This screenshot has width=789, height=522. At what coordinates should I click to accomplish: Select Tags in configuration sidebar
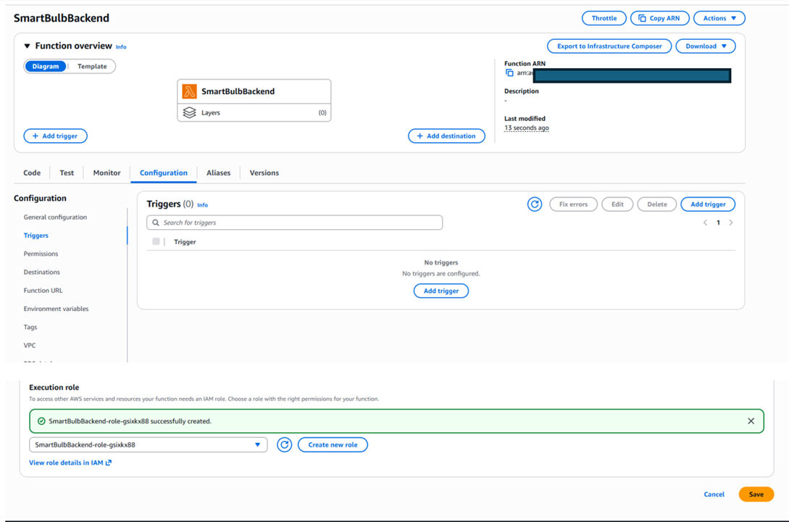pyautogui.click(x=30, y=327)
